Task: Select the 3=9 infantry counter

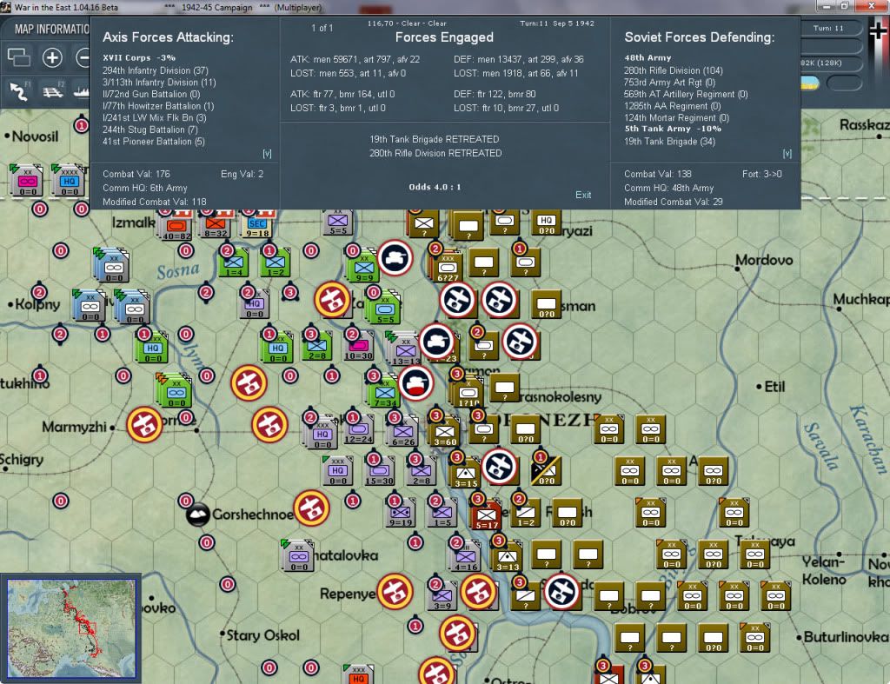Action: (442, 597)
